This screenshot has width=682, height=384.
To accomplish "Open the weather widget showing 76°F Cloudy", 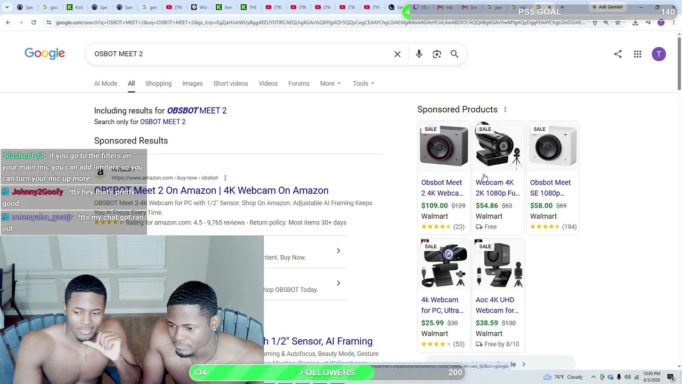I will pos(564,377).
